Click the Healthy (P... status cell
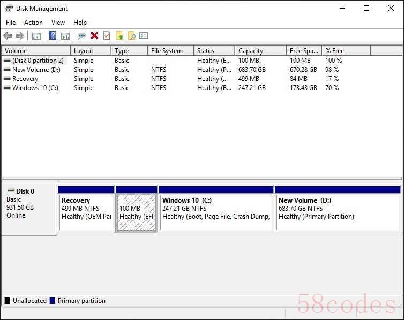 (214, 70)
